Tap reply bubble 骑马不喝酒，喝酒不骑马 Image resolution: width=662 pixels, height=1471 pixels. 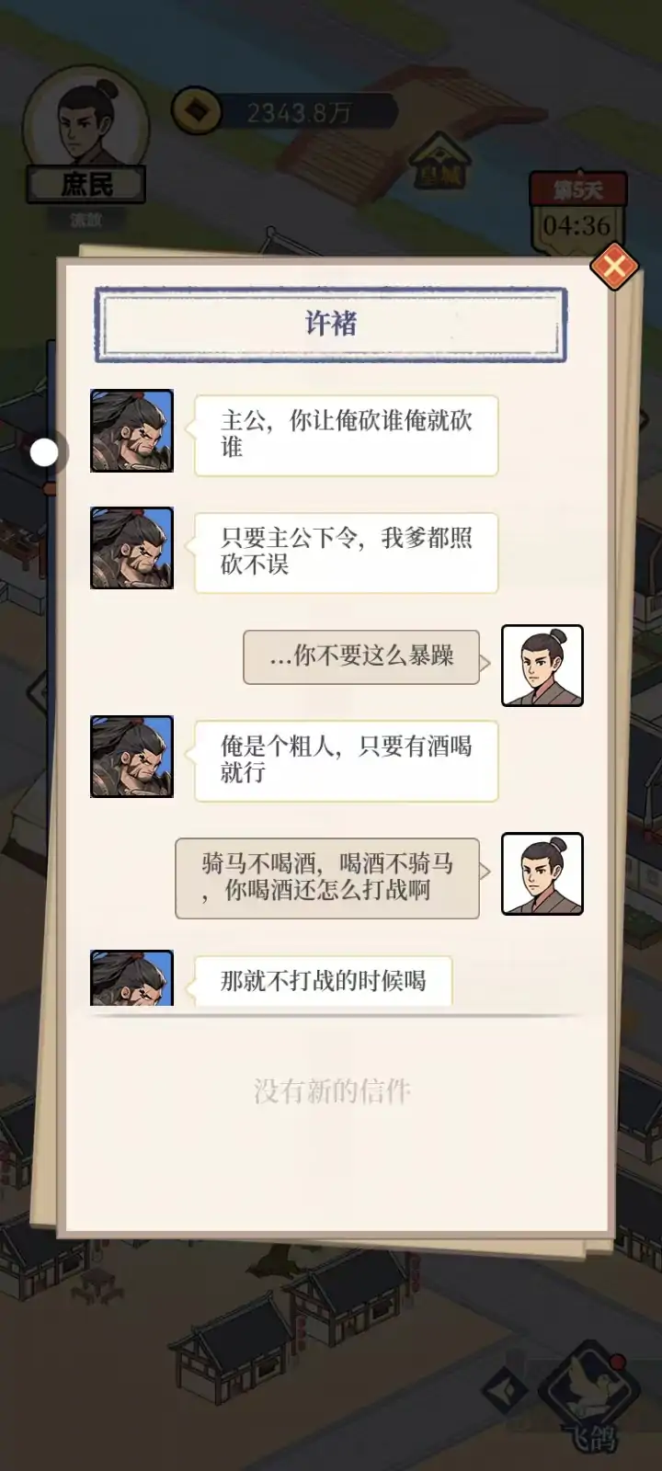point(327,878)
